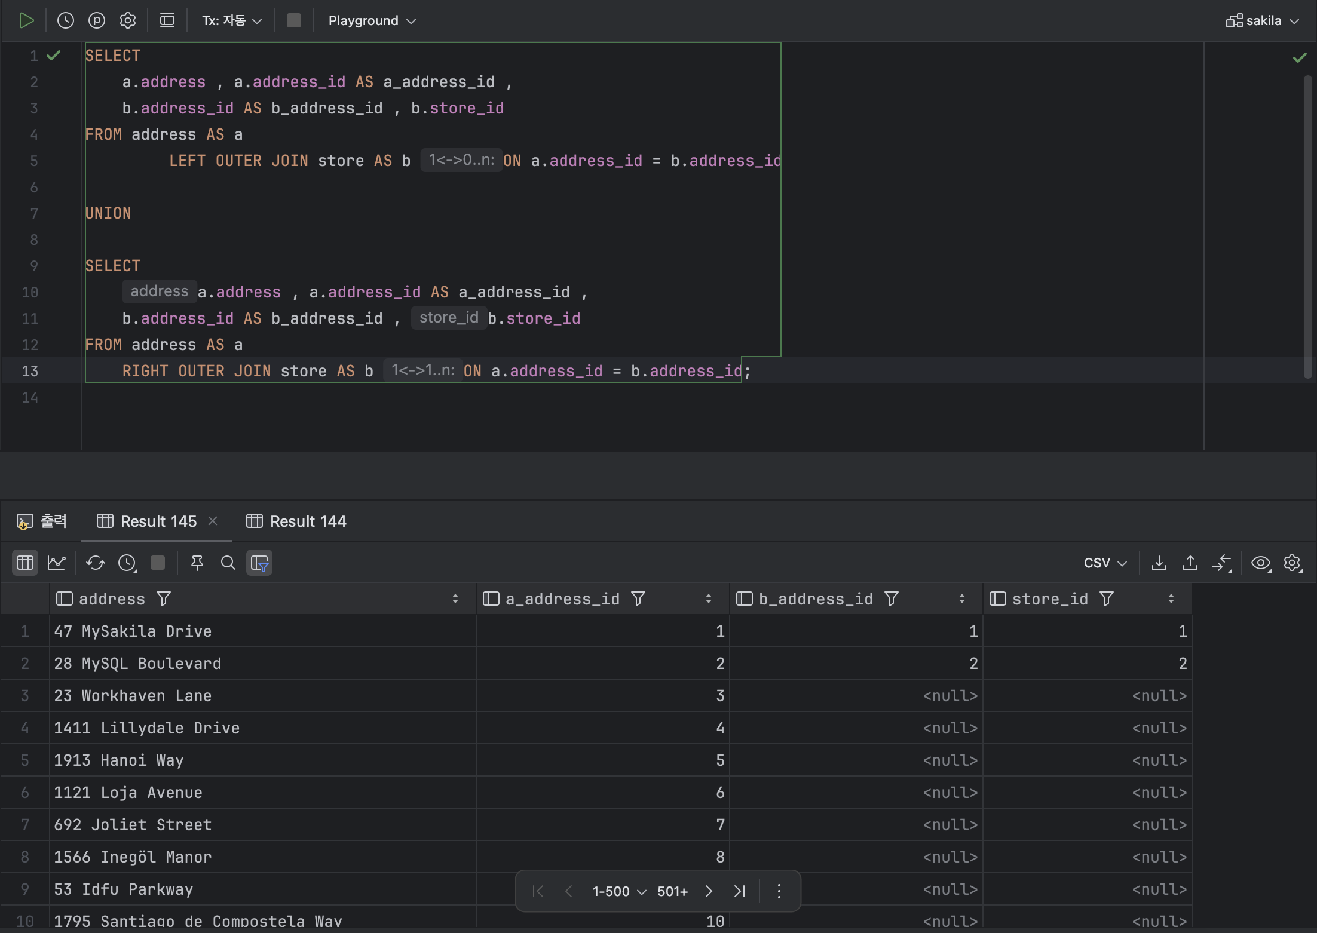Screen dimensions: 1317x933
Task: Jump to last page of results
Action: click(740, 891)
